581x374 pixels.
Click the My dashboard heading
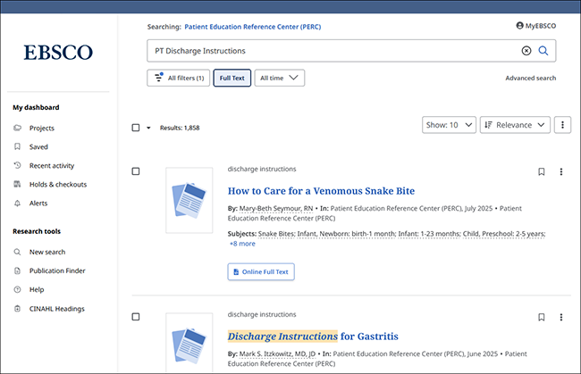coord(36,108)
